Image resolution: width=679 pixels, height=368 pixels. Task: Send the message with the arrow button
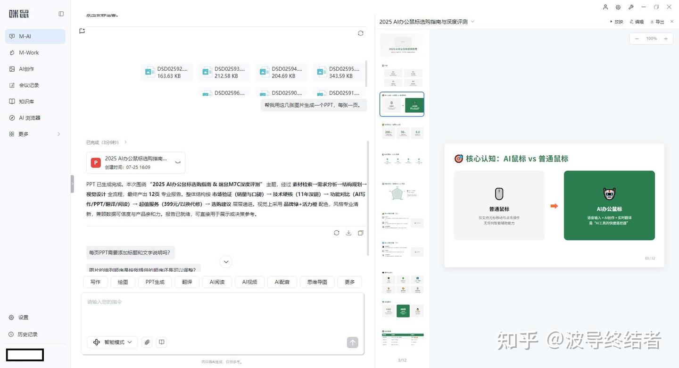pos(352,343)
